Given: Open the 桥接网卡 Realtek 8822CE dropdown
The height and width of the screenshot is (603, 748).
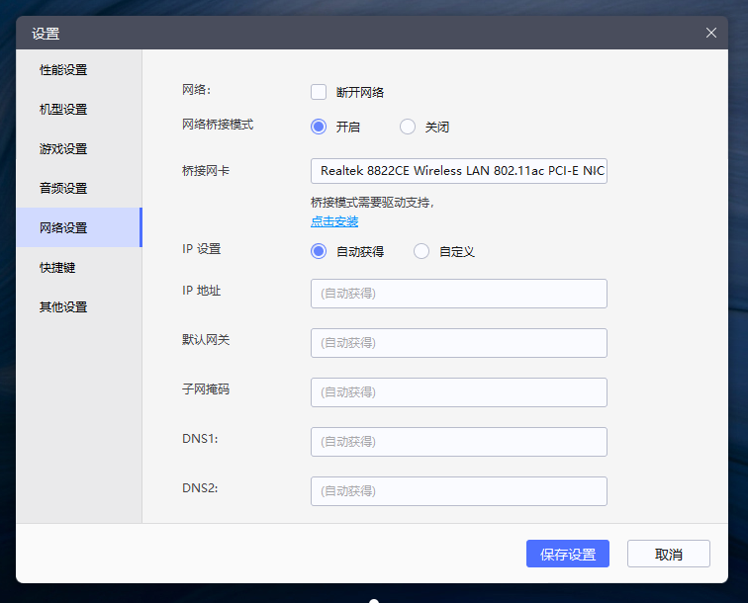Looking at the screenshot, I should (x=458, y=171).
